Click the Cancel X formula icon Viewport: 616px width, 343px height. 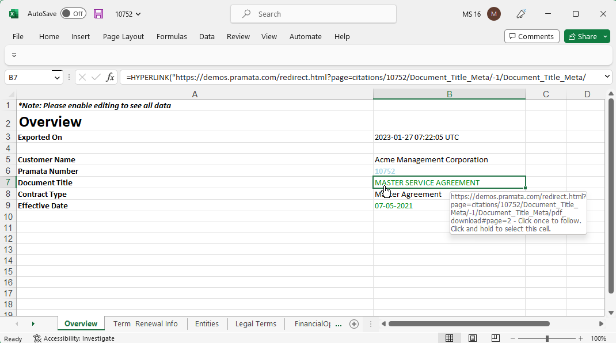point(82,77)
